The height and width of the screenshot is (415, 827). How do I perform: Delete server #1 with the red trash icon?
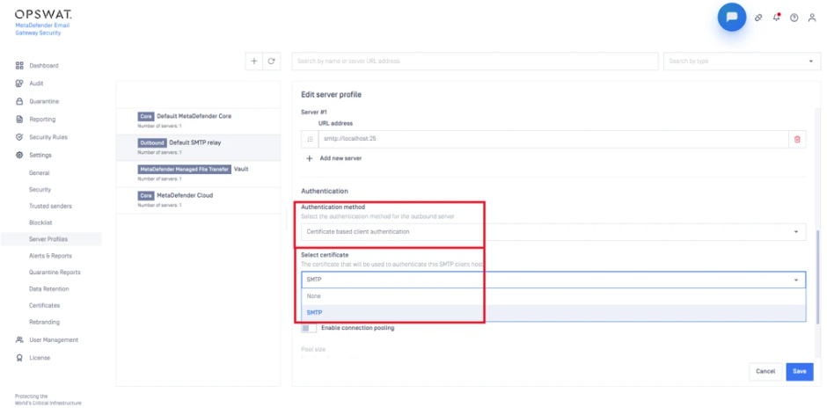(797, 139)
